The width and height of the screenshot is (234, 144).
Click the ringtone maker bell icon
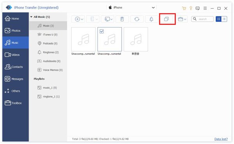click(x=151, y=19)
